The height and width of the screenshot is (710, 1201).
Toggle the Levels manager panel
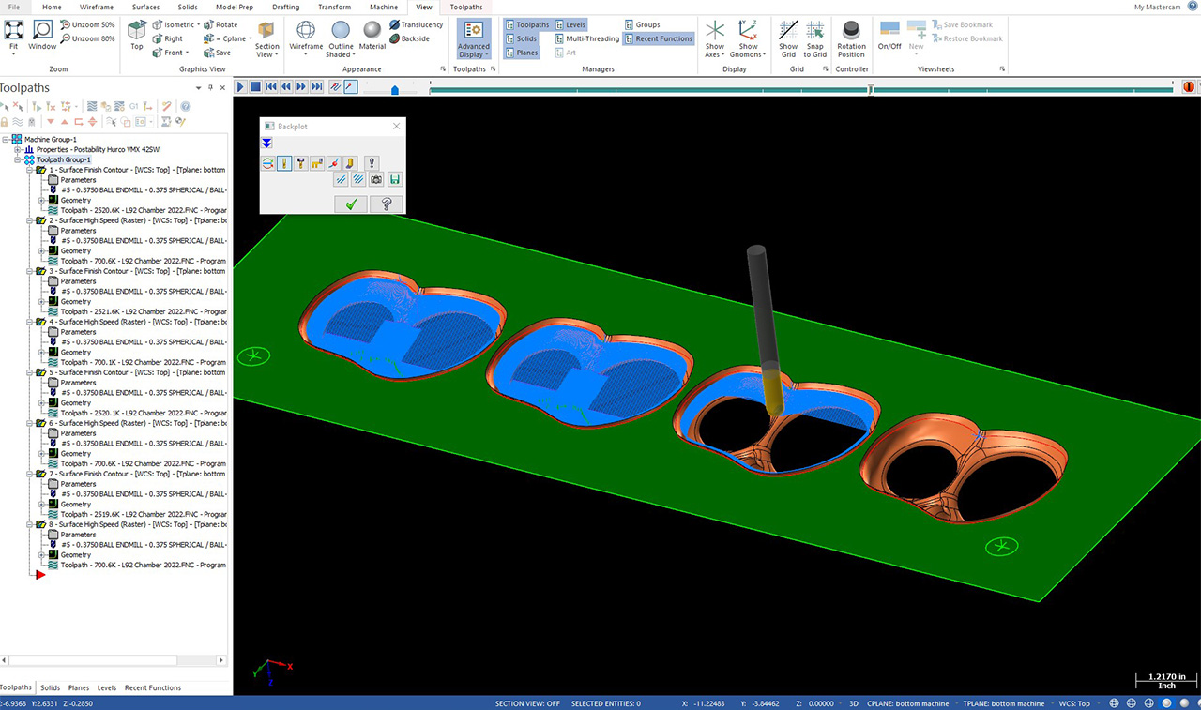coord(570,24)
